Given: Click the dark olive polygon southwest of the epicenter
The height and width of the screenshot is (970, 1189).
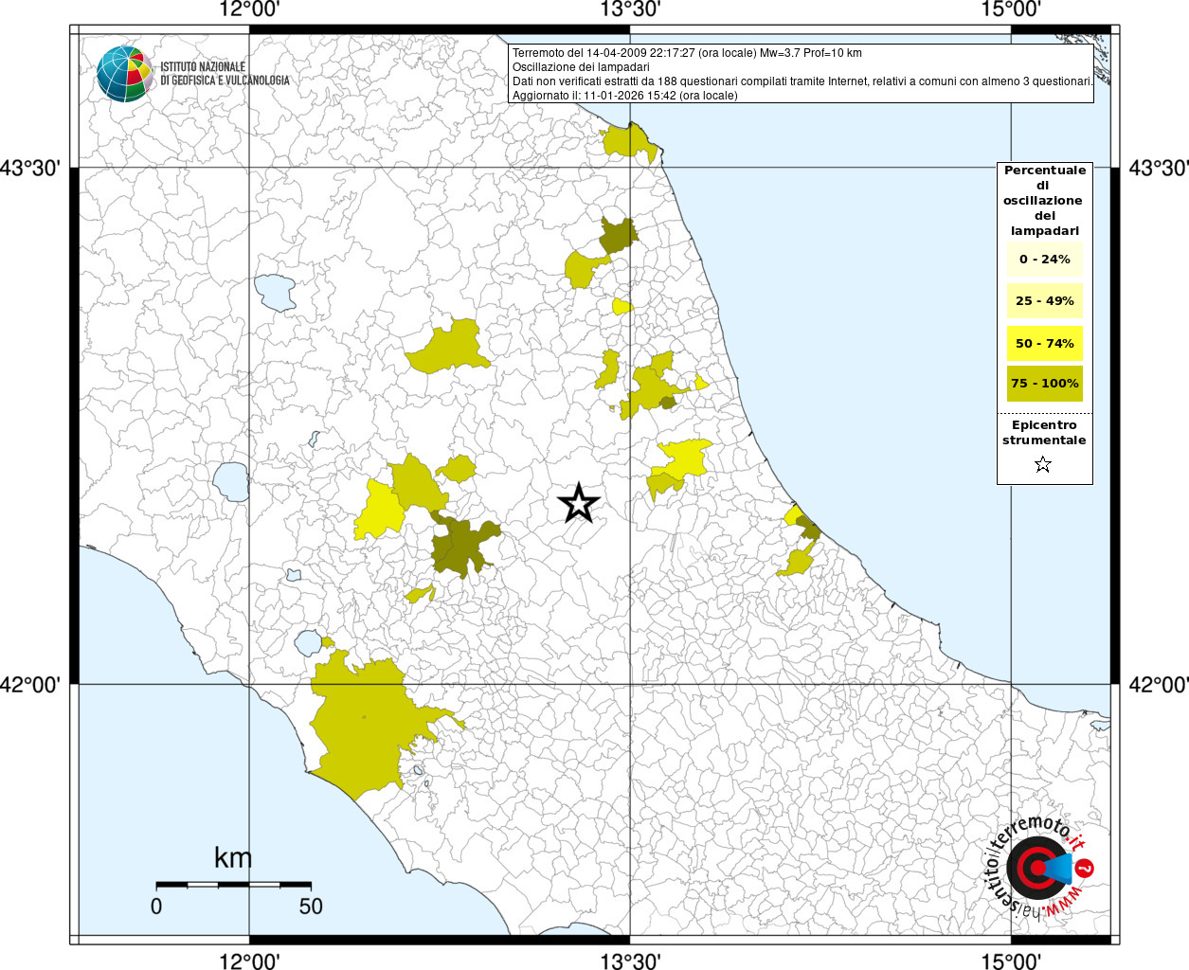Looking at the screenshot, I should click(461, 548).
